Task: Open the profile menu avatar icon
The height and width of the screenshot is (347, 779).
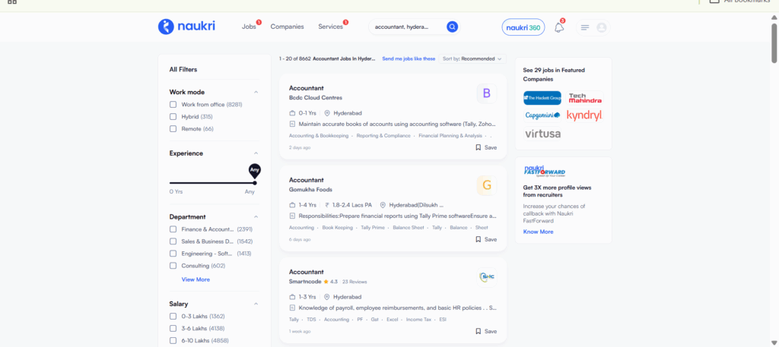Action: coord(602,27)
